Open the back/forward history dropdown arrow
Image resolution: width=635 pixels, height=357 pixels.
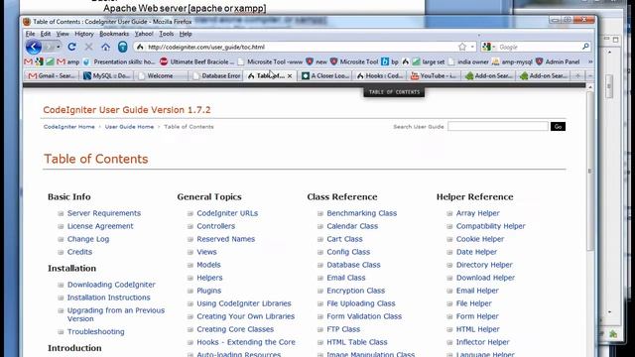59,47
